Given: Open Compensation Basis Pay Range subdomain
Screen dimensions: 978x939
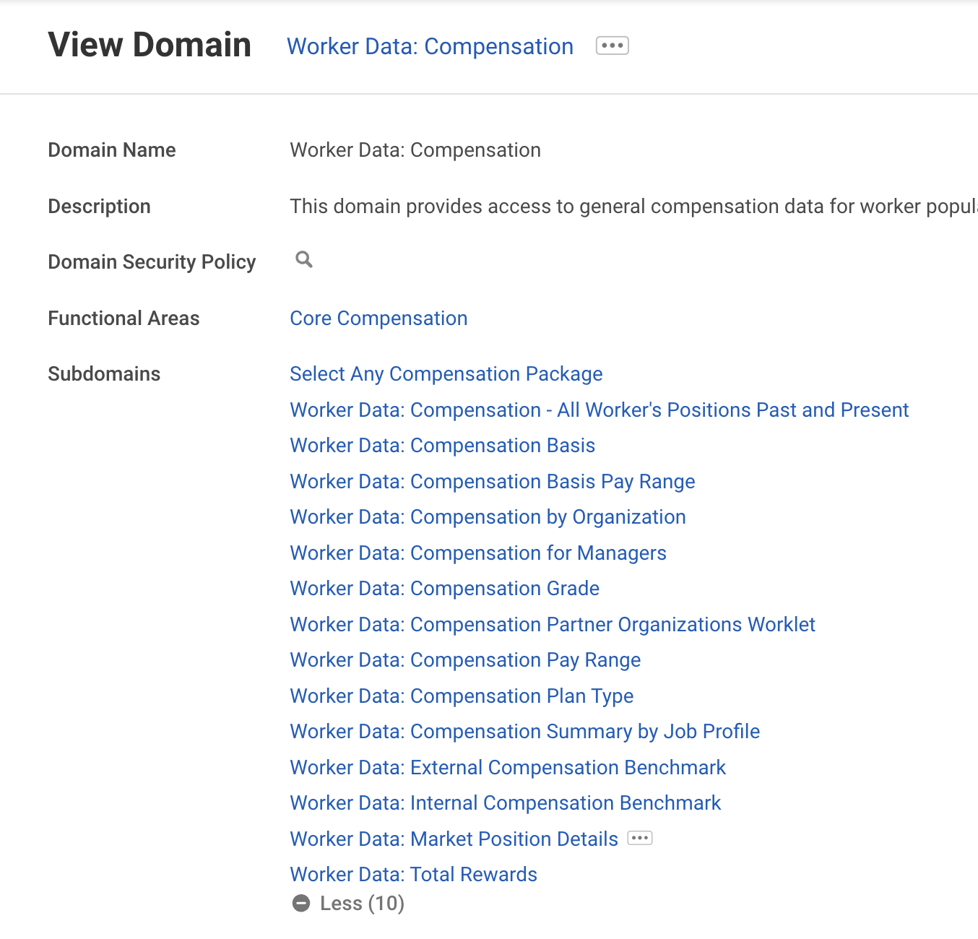Looking at the screenshot, I should click(x=492, y=482).
